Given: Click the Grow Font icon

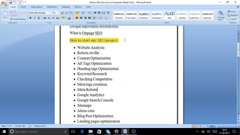Looking at the screenshot, I should coord(63,13).
